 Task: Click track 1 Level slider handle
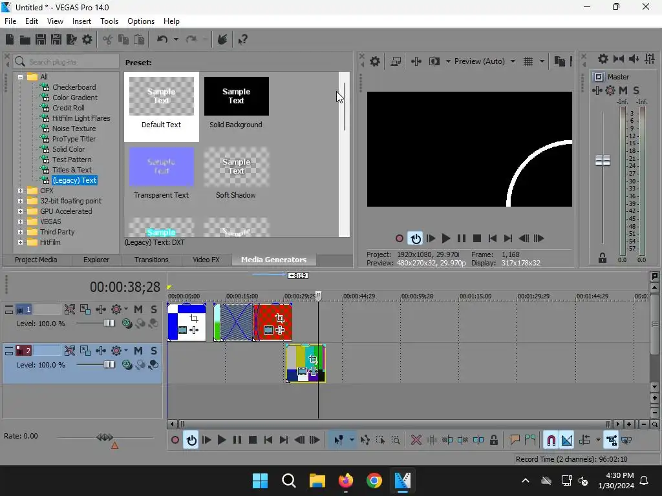click(109, 324)
